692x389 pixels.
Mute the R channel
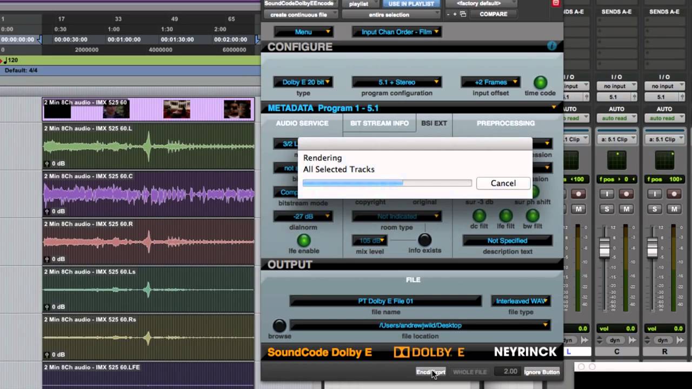coord(674,209)
